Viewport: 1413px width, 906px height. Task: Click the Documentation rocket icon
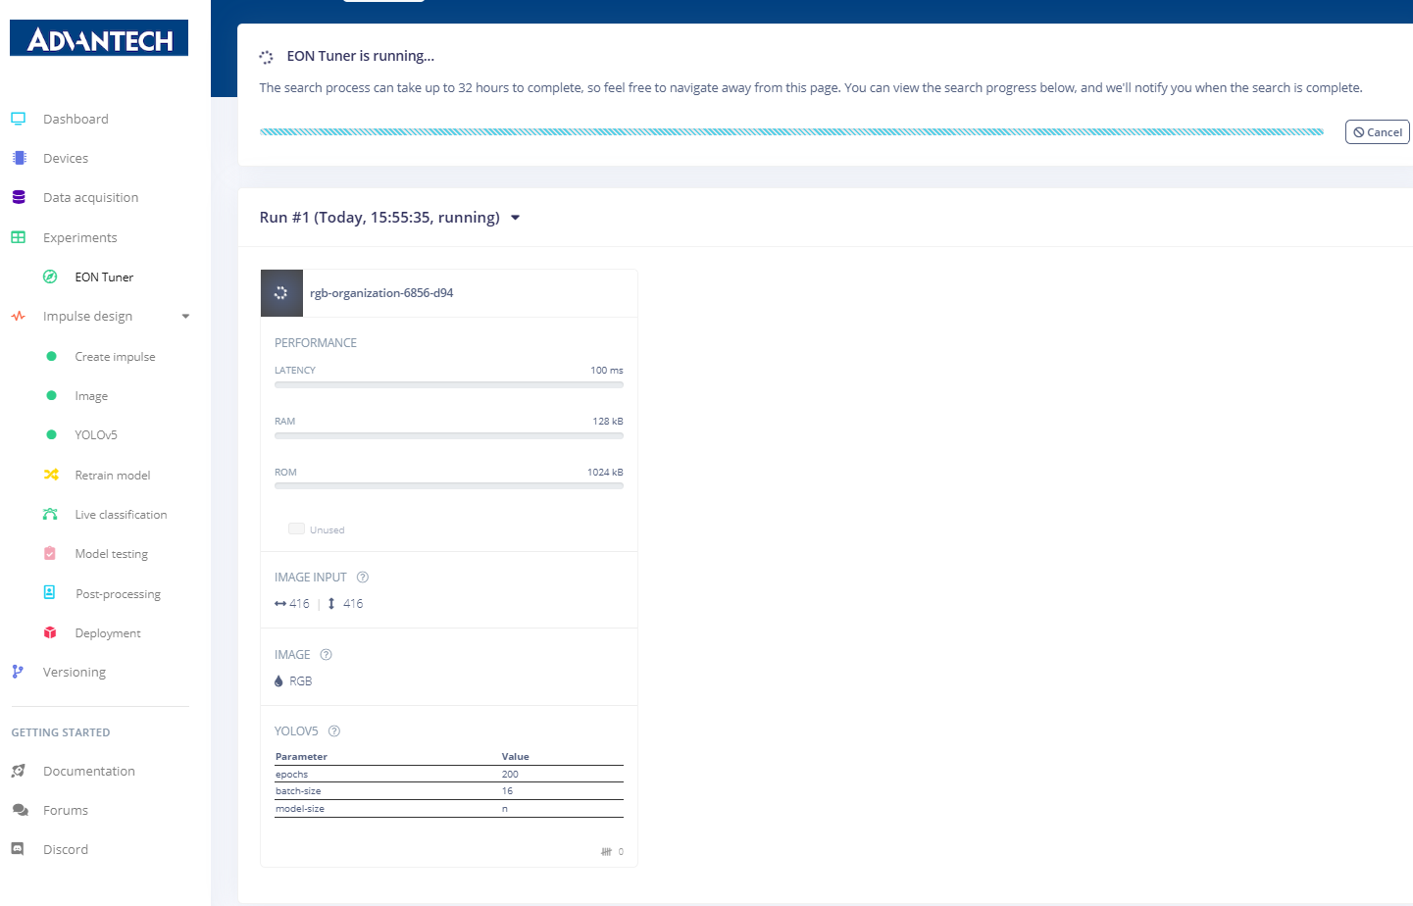(x=18, y=771)
